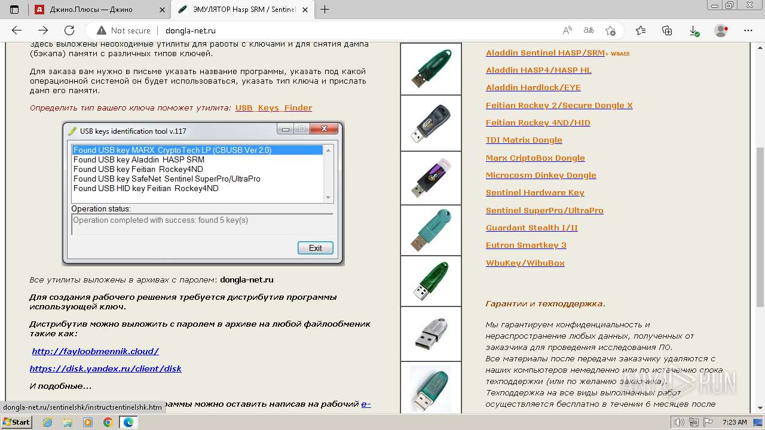Click the page vertical scrollbar

(x=760, y=229)
